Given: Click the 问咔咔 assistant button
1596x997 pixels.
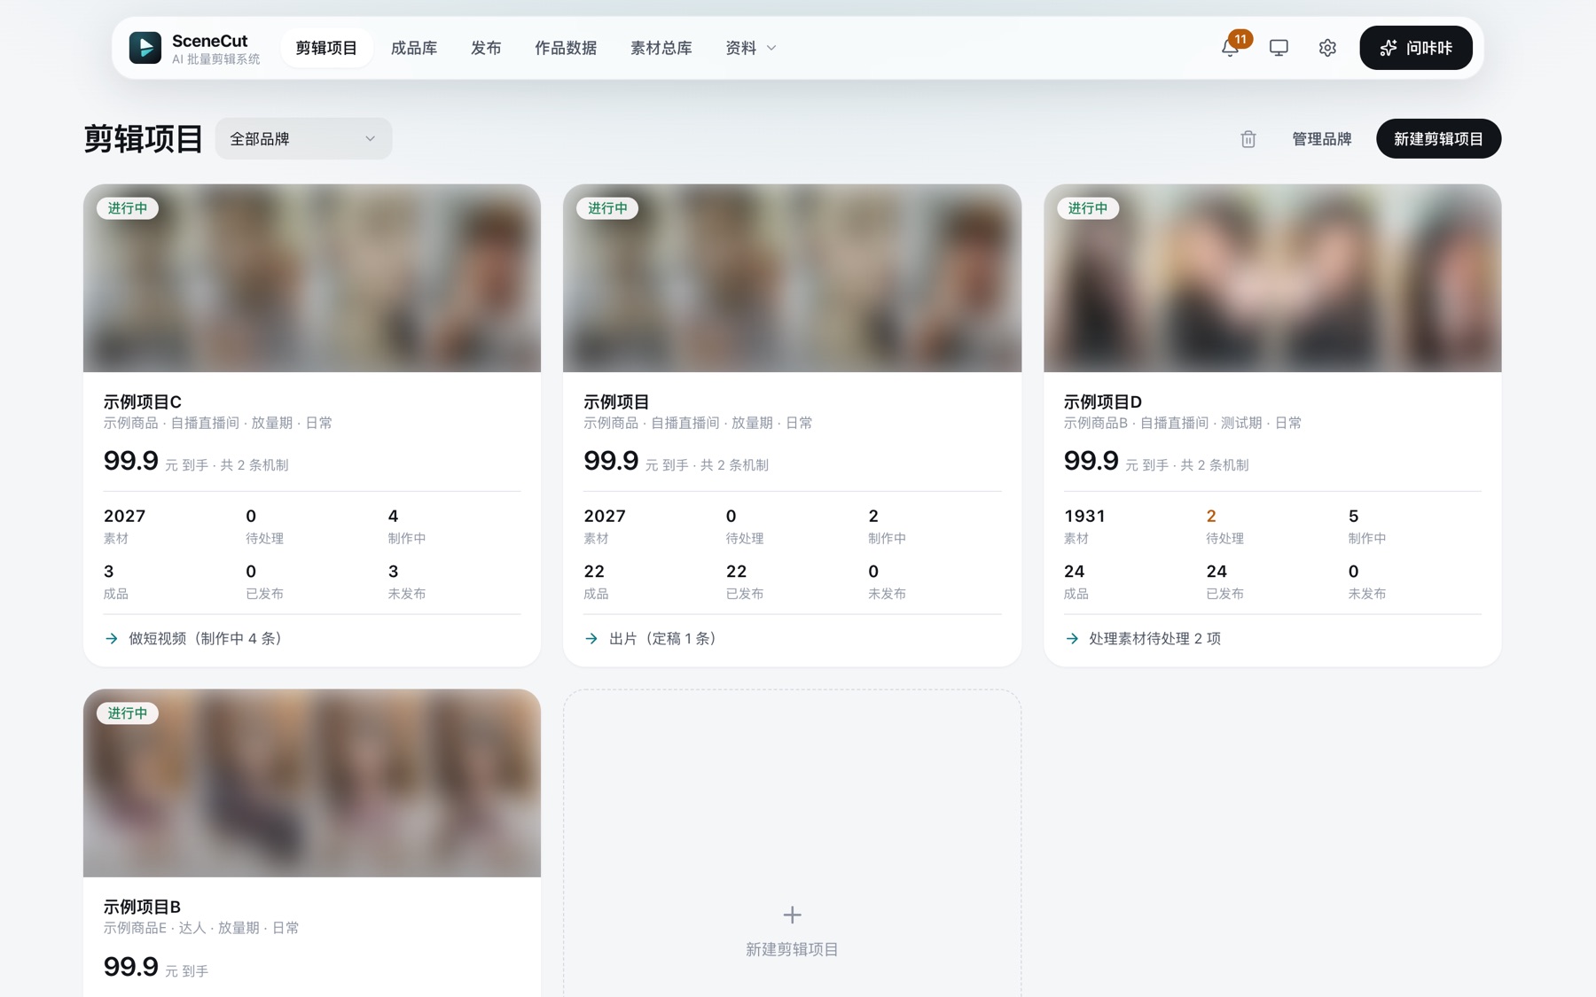Looking at the screenshot, I should (x=1416, y=48).
